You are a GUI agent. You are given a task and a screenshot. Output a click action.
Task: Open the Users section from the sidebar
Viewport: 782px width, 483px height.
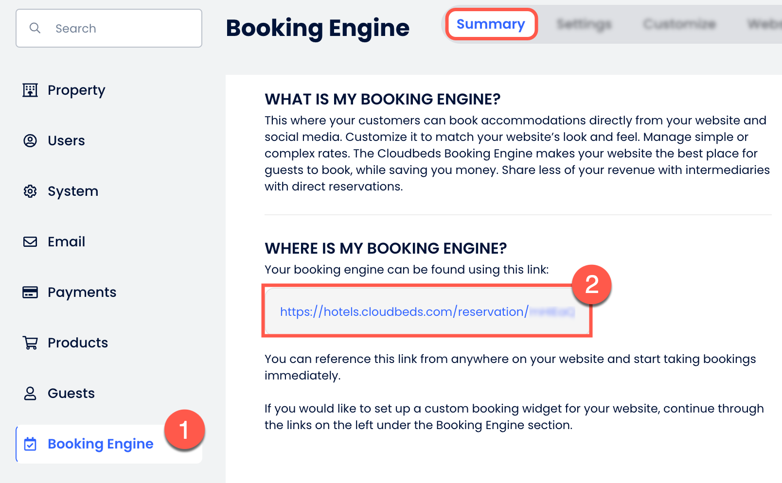pyautogui.click(x=66, y=141)
